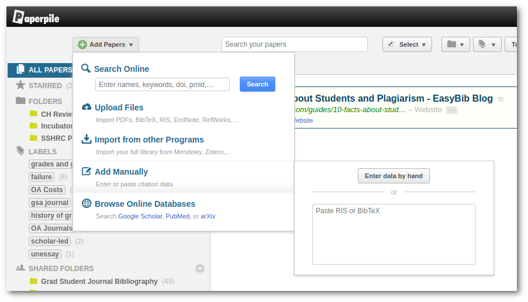Click the Paperpile logo

tap(36, 17)
